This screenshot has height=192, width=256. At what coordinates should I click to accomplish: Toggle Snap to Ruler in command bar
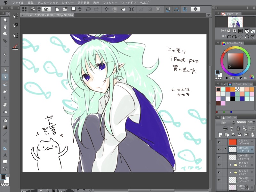point(168,9)
